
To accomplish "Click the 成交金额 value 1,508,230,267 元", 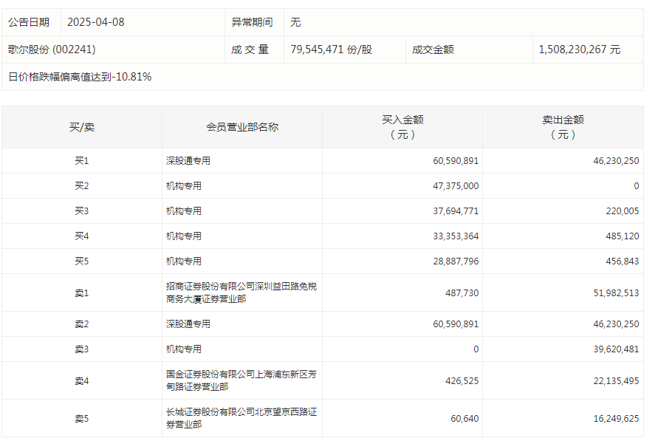I will point(579,49).
